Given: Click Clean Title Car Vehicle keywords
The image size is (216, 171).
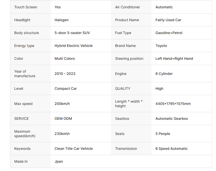Looking at the screenshot, I should 74,149.
